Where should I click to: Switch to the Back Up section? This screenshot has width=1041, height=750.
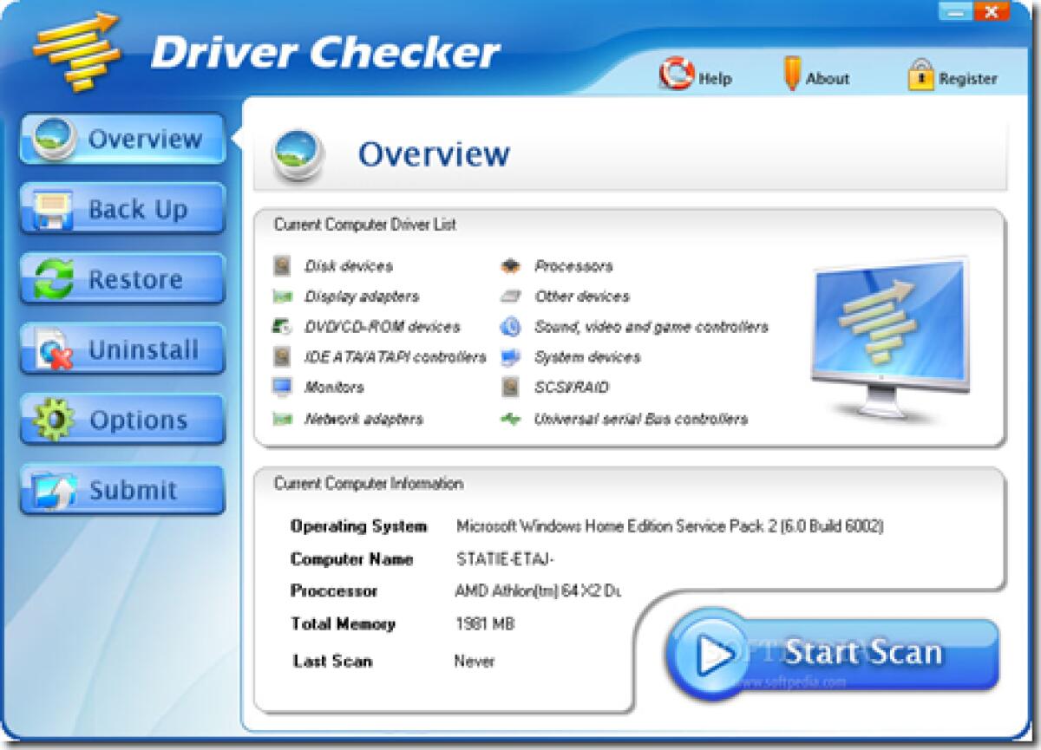[121, 209]
